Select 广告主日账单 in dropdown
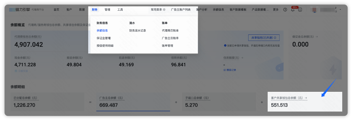Viewport: 354px width, 122px height. click(x=170, y=38)
